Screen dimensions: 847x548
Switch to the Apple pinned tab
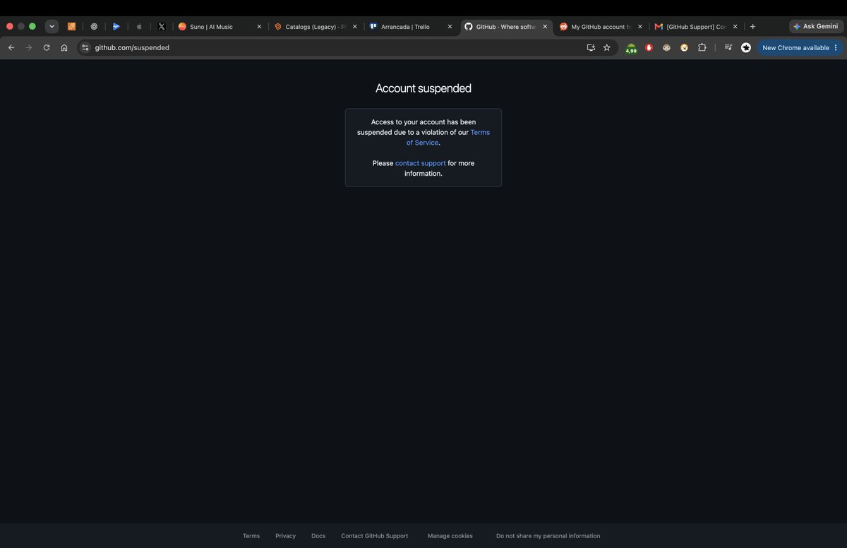coord(139,26)
